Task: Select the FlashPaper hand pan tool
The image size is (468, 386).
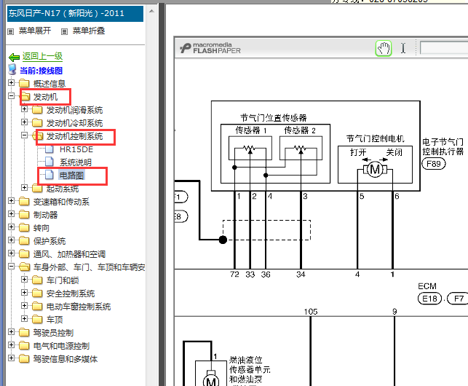Action: (x=384, y=48)
